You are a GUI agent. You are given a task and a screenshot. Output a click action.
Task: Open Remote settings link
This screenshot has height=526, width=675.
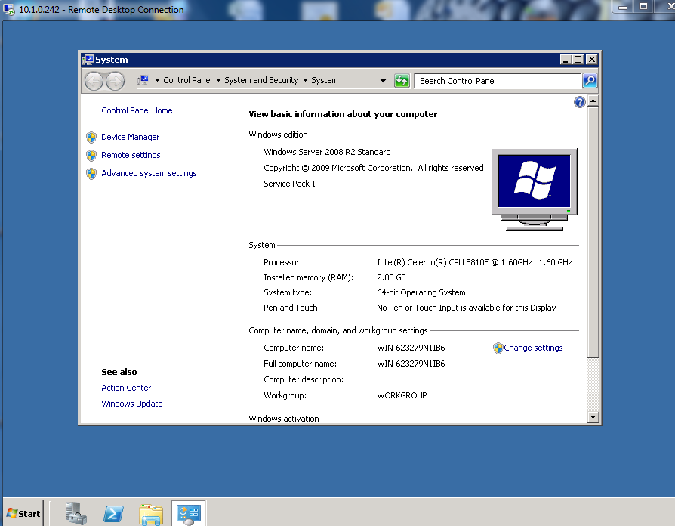(x=131, y=155)
